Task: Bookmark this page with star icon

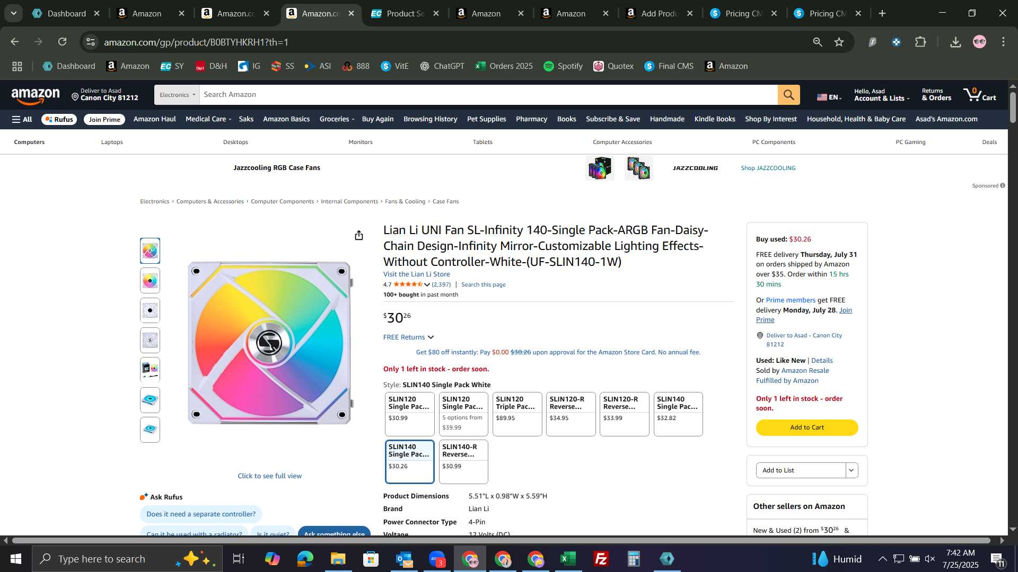Action: click(x=839, y=42)
